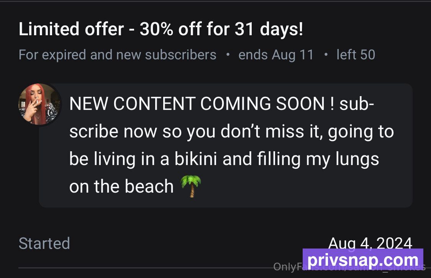
Task: Open the red-haired profile avatar
Action: click(x=39, y=105)
